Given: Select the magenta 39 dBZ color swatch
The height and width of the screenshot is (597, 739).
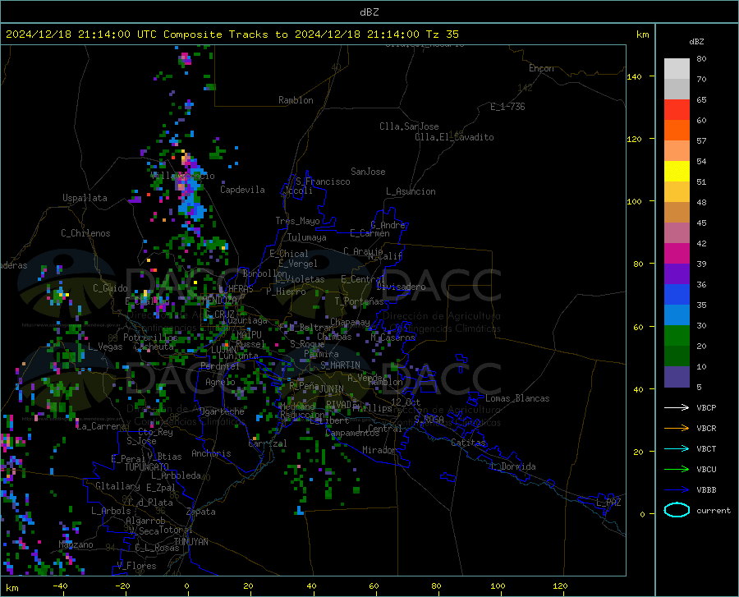Looking at the screenshot, I should 677,254.
